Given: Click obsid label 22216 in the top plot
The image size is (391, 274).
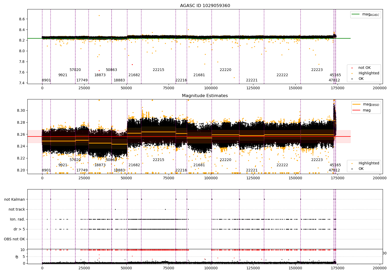Looking at the screenshot, I should [181, 80].
